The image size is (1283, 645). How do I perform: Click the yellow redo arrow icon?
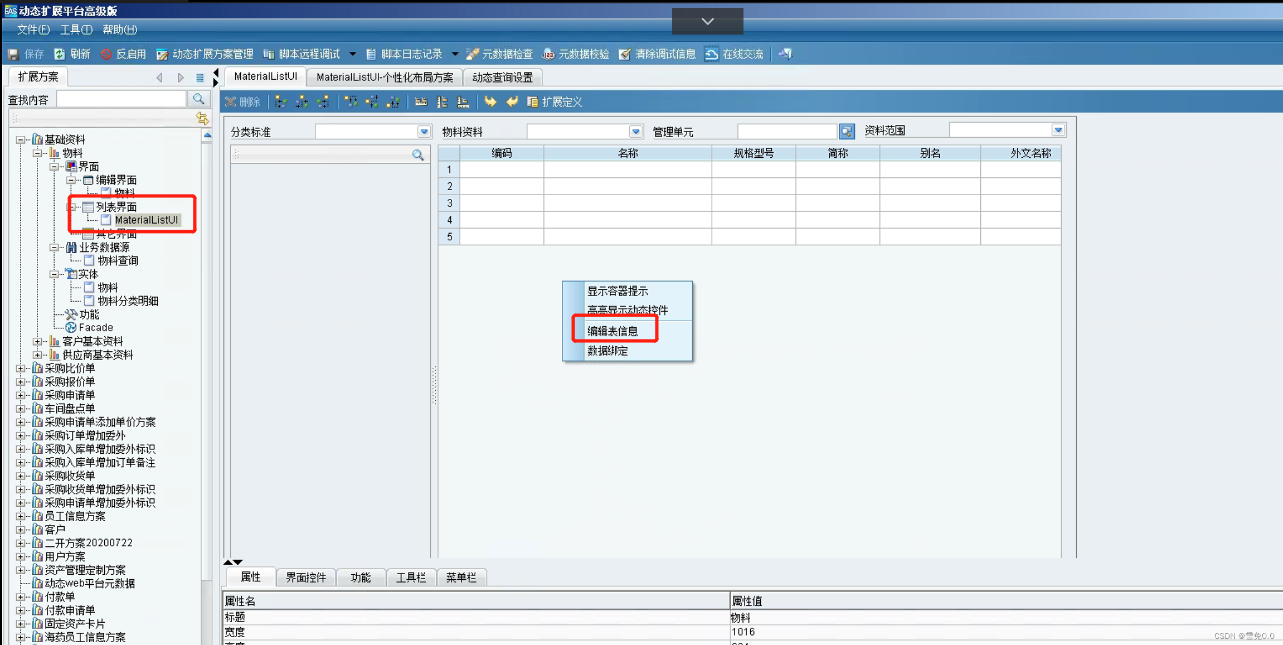490,102
